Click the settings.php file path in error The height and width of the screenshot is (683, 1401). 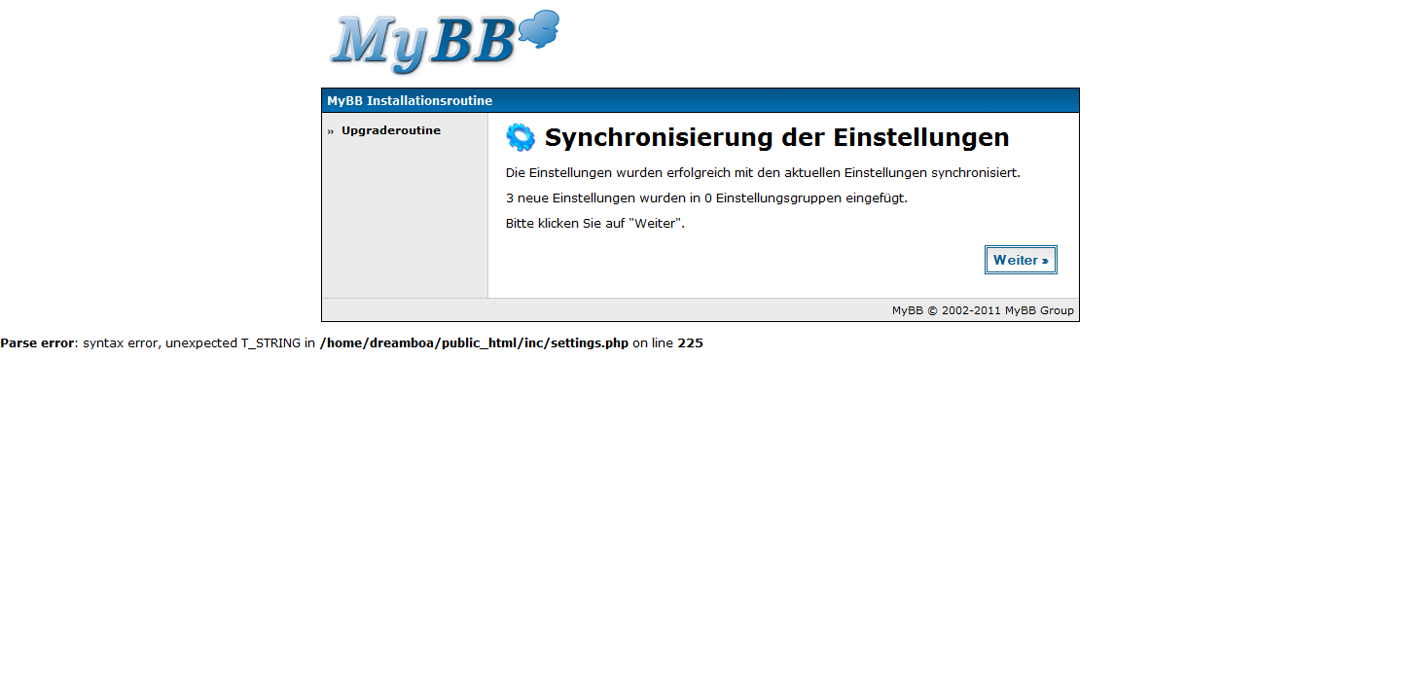click(474, 343)
